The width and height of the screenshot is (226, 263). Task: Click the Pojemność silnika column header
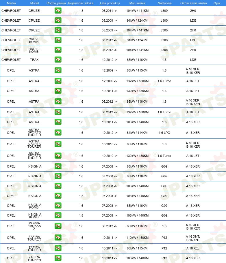81,3
